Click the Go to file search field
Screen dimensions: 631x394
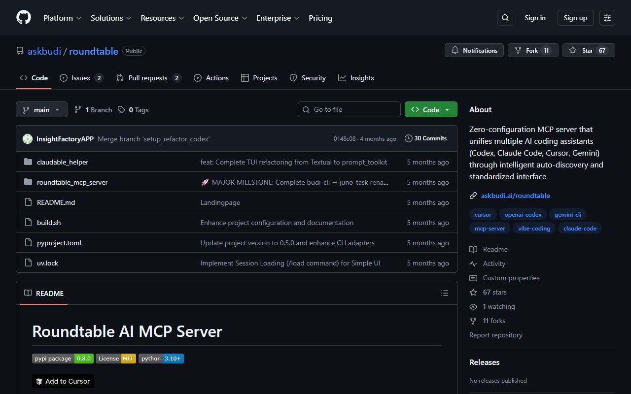(x=349, y=109)
